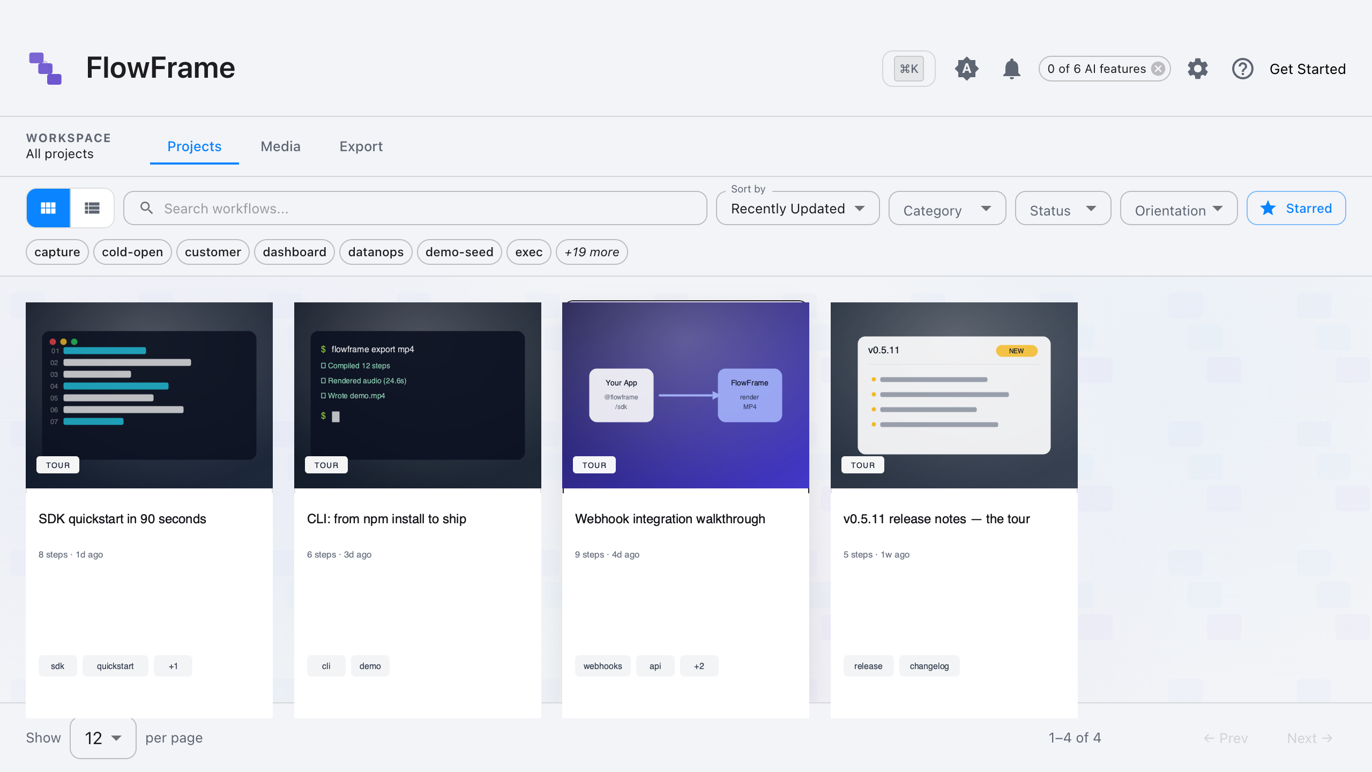Screen dimensions: 1372x772
Task: Open settings via the gear icon
Action: 1197,69
